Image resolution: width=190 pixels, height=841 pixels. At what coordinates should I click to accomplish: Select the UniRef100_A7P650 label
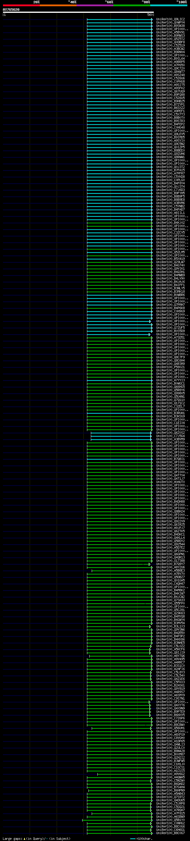pyautogui.click(x=170, y=65)
